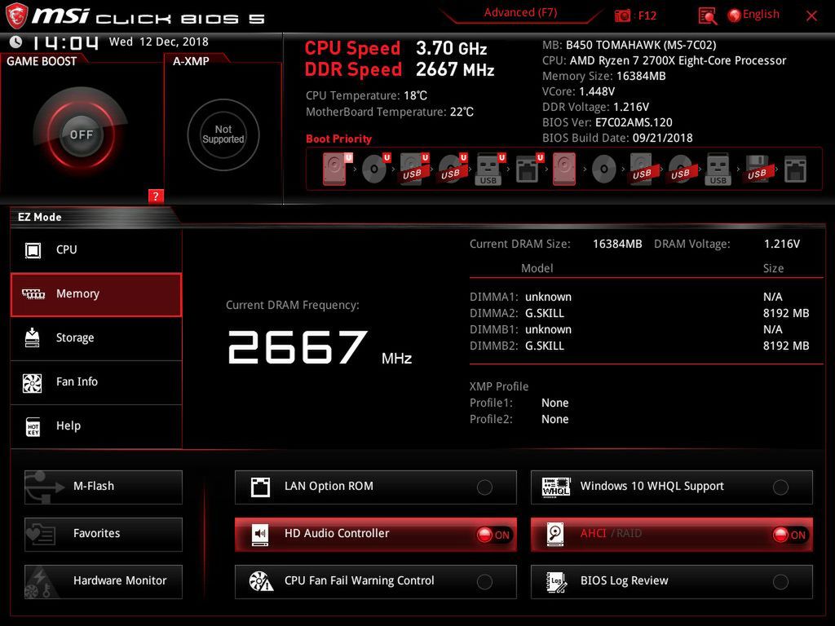Launch Hardware Monitor
The width and height of the screenshot is (835, 626).
(104, 581)
